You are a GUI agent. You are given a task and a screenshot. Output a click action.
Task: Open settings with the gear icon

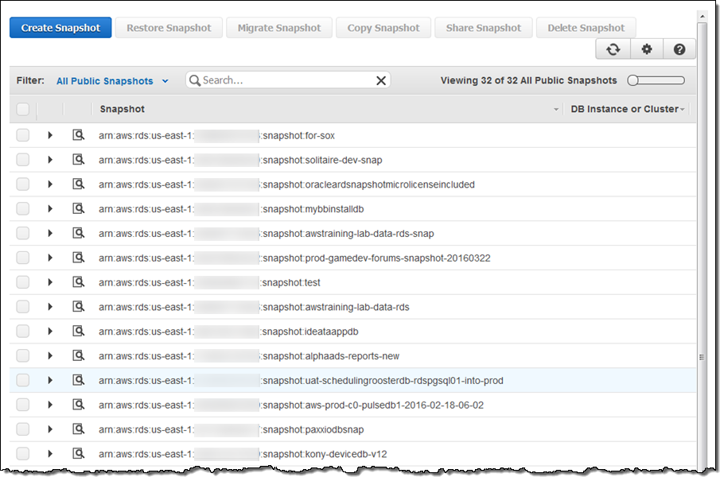click(646, 49)
